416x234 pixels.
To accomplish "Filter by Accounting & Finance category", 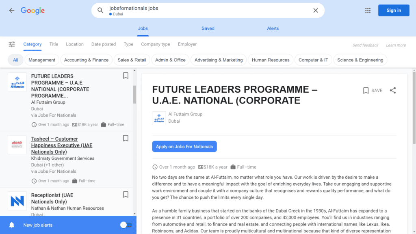I will pos(86,60).
